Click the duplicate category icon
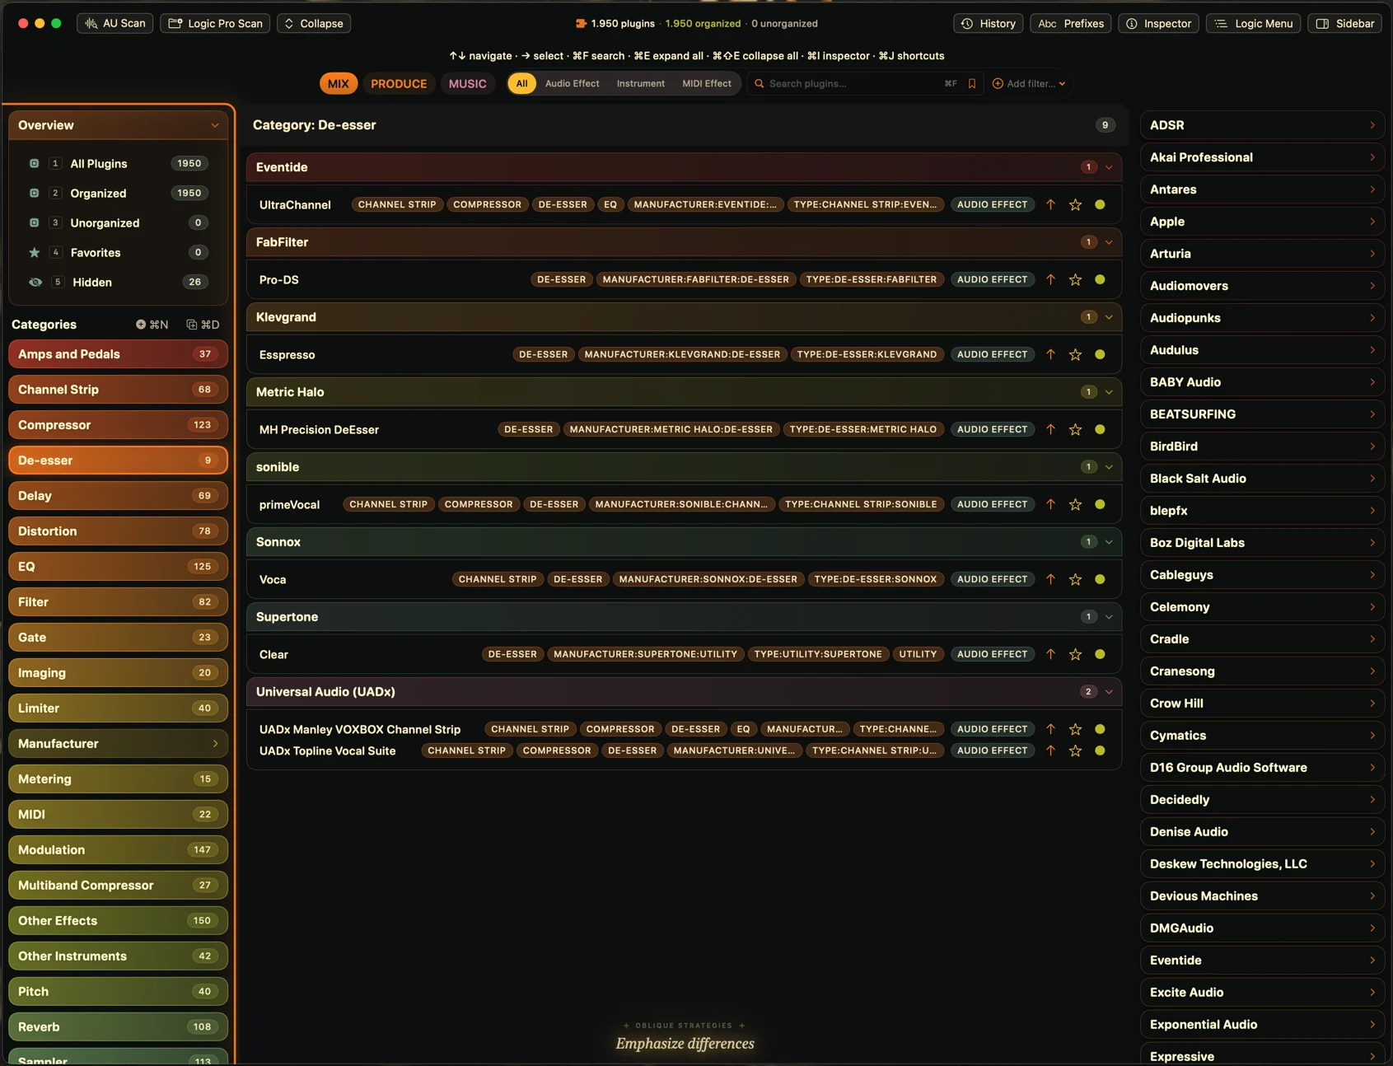 [x=191, y=325]
